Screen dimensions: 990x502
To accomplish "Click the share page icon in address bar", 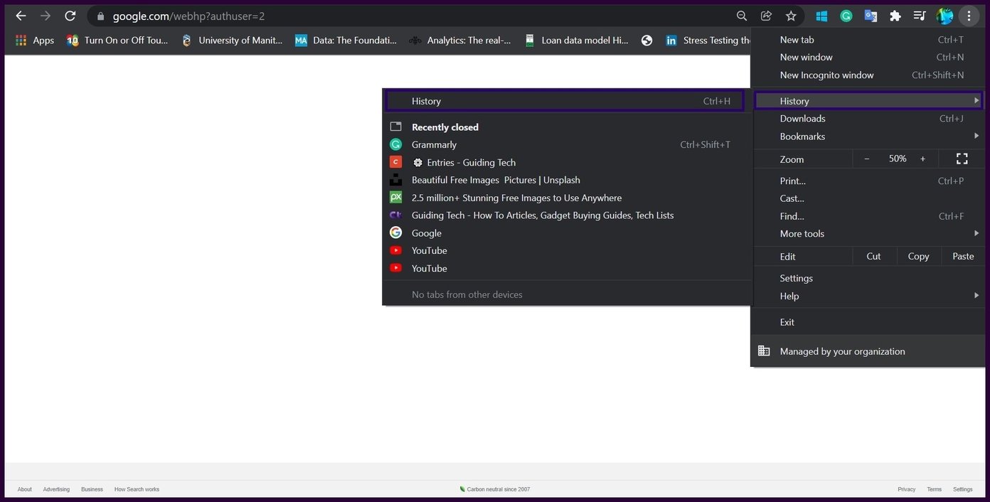I will (766, 16).
